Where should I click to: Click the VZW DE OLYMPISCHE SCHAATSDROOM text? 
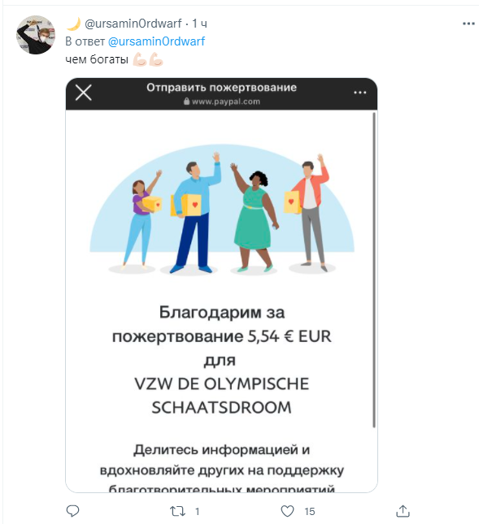[221, 396]
